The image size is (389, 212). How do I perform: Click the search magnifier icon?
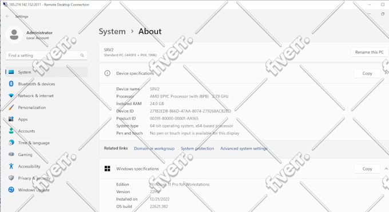coord(82,55)
